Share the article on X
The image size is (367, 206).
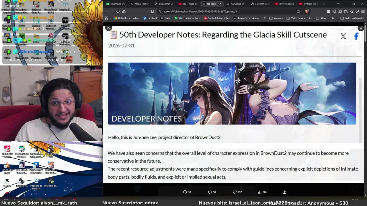pos(343,36)
